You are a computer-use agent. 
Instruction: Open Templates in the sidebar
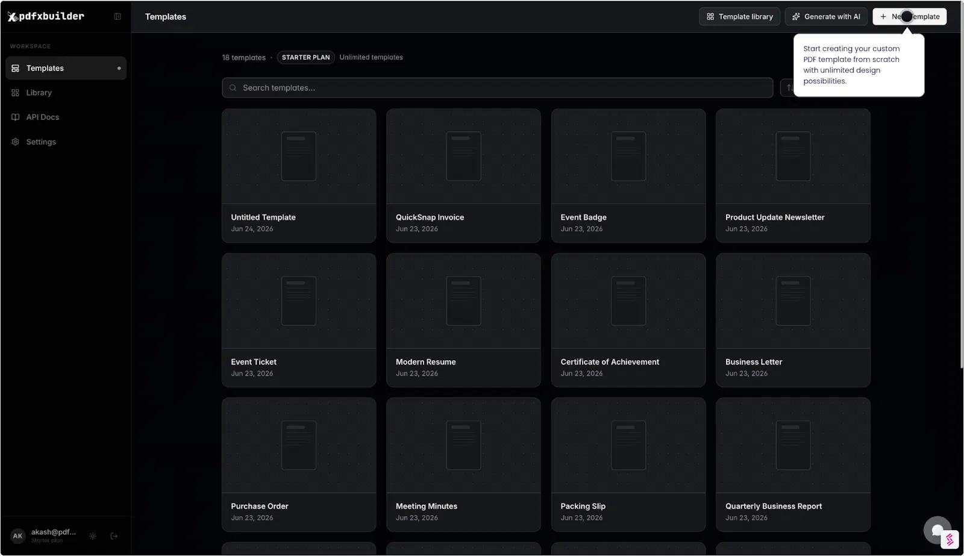click(66, 68)
